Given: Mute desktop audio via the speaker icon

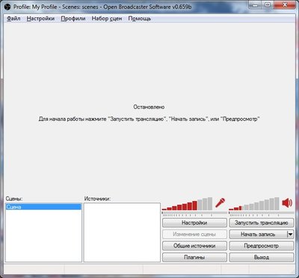Looking at the screenshot, I should pyautogui.click(x=287, y=203).
